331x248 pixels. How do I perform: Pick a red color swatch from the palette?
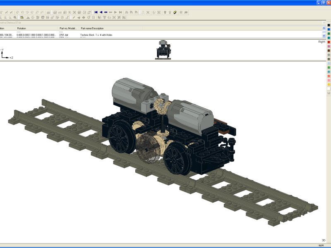tap(328, 42)
